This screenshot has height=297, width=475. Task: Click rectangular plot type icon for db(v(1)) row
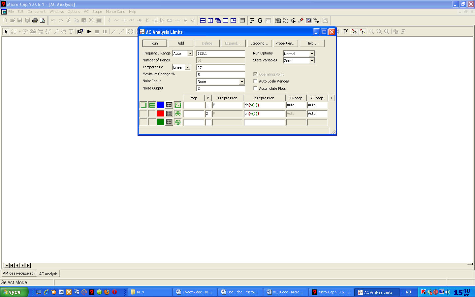[178, 105]
